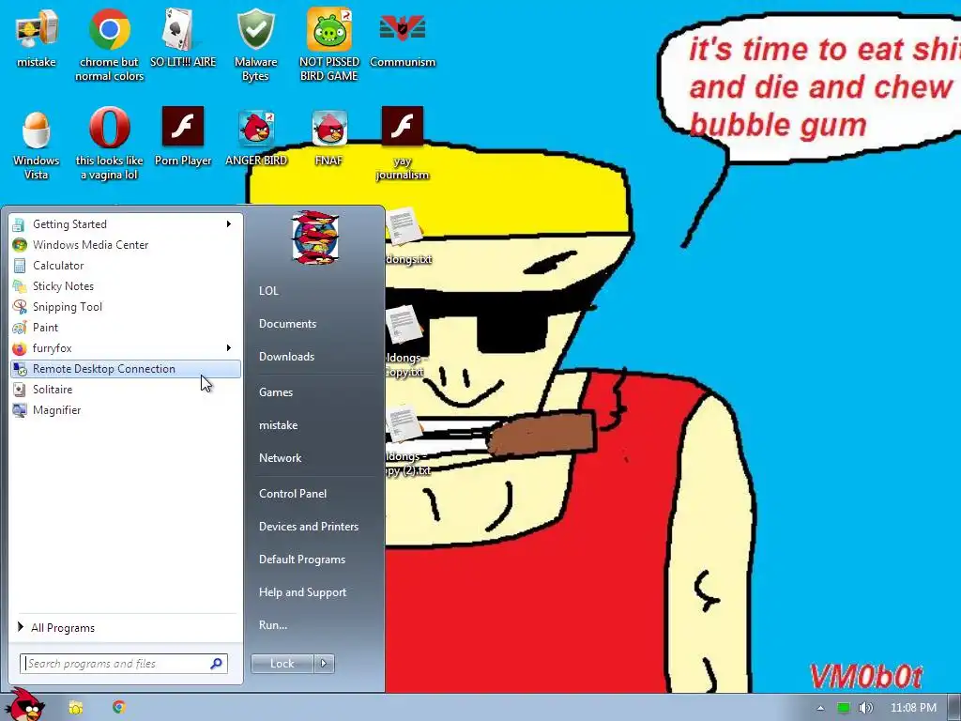Open Documents from Start menu
Screen dimensions: 961x721
pyautogui.click(x=287, y=324)
